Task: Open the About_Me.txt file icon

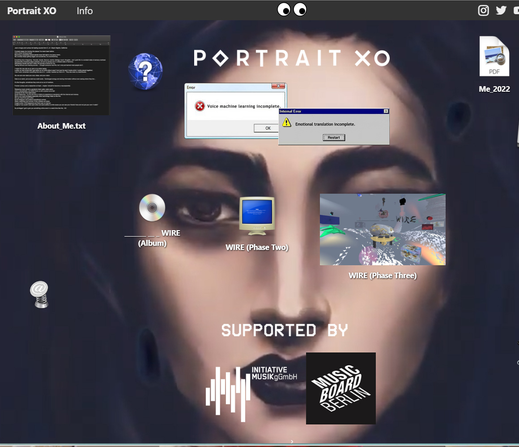Action: pyautogui.click(x=61, y=75)
